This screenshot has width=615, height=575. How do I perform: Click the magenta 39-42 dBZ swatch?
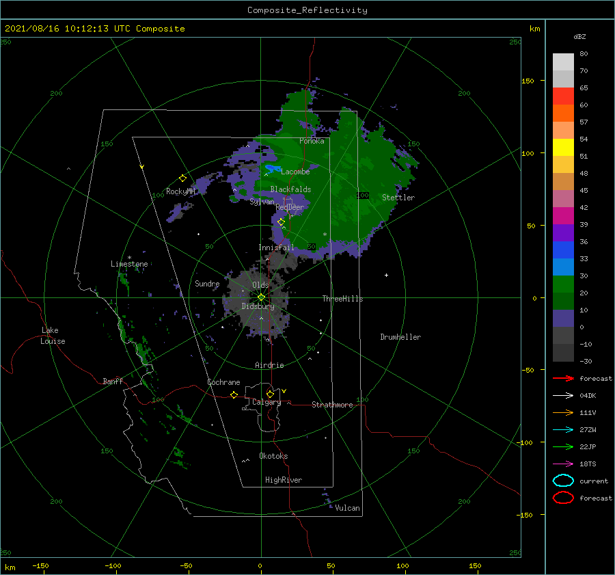click(563, 216)
